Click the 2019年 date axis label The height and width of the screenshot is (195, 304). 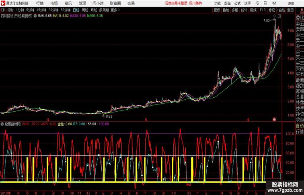[5, 193]
